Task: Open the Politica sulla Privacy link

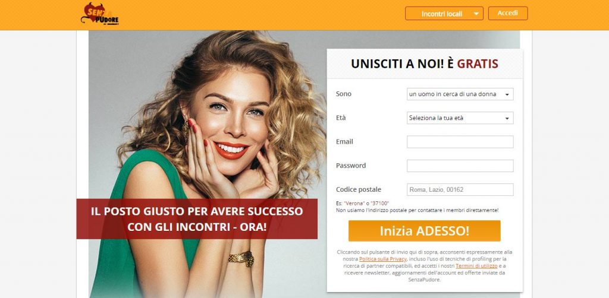Action: [382, 259]
